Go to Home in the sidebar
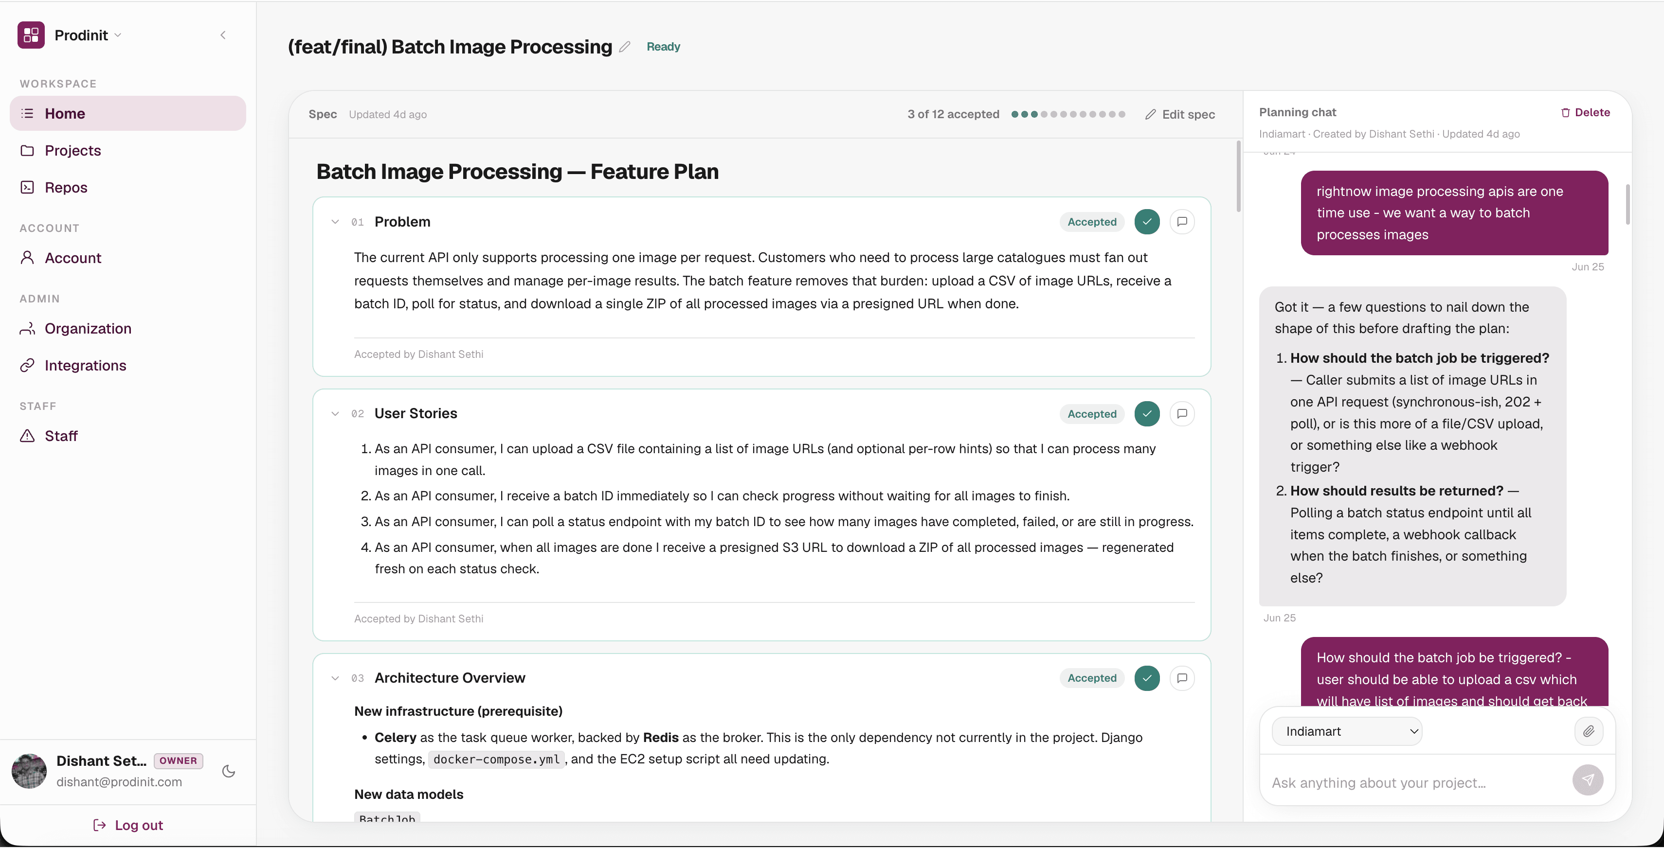This screenshot has height=848, width=1664. pyautogui.click(x=128, y=114)
